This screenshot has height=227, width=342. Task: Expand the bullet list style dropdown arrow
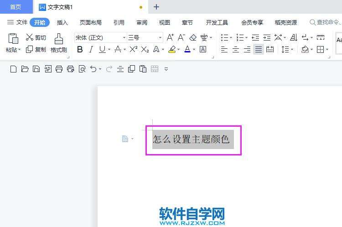[231, 37]
